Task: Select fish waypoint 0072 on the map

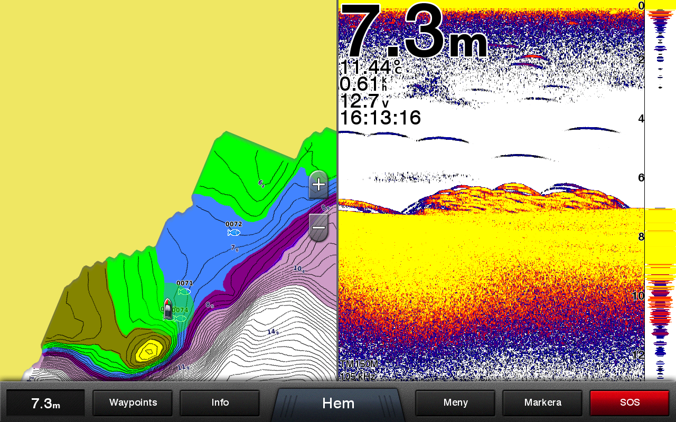Action: coord(233,232)
